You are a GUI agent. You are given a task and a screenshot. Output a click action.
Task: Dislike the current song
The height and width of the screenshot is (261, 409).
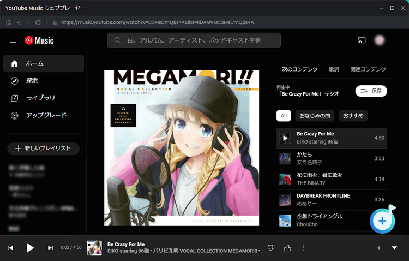pos(271,248)
